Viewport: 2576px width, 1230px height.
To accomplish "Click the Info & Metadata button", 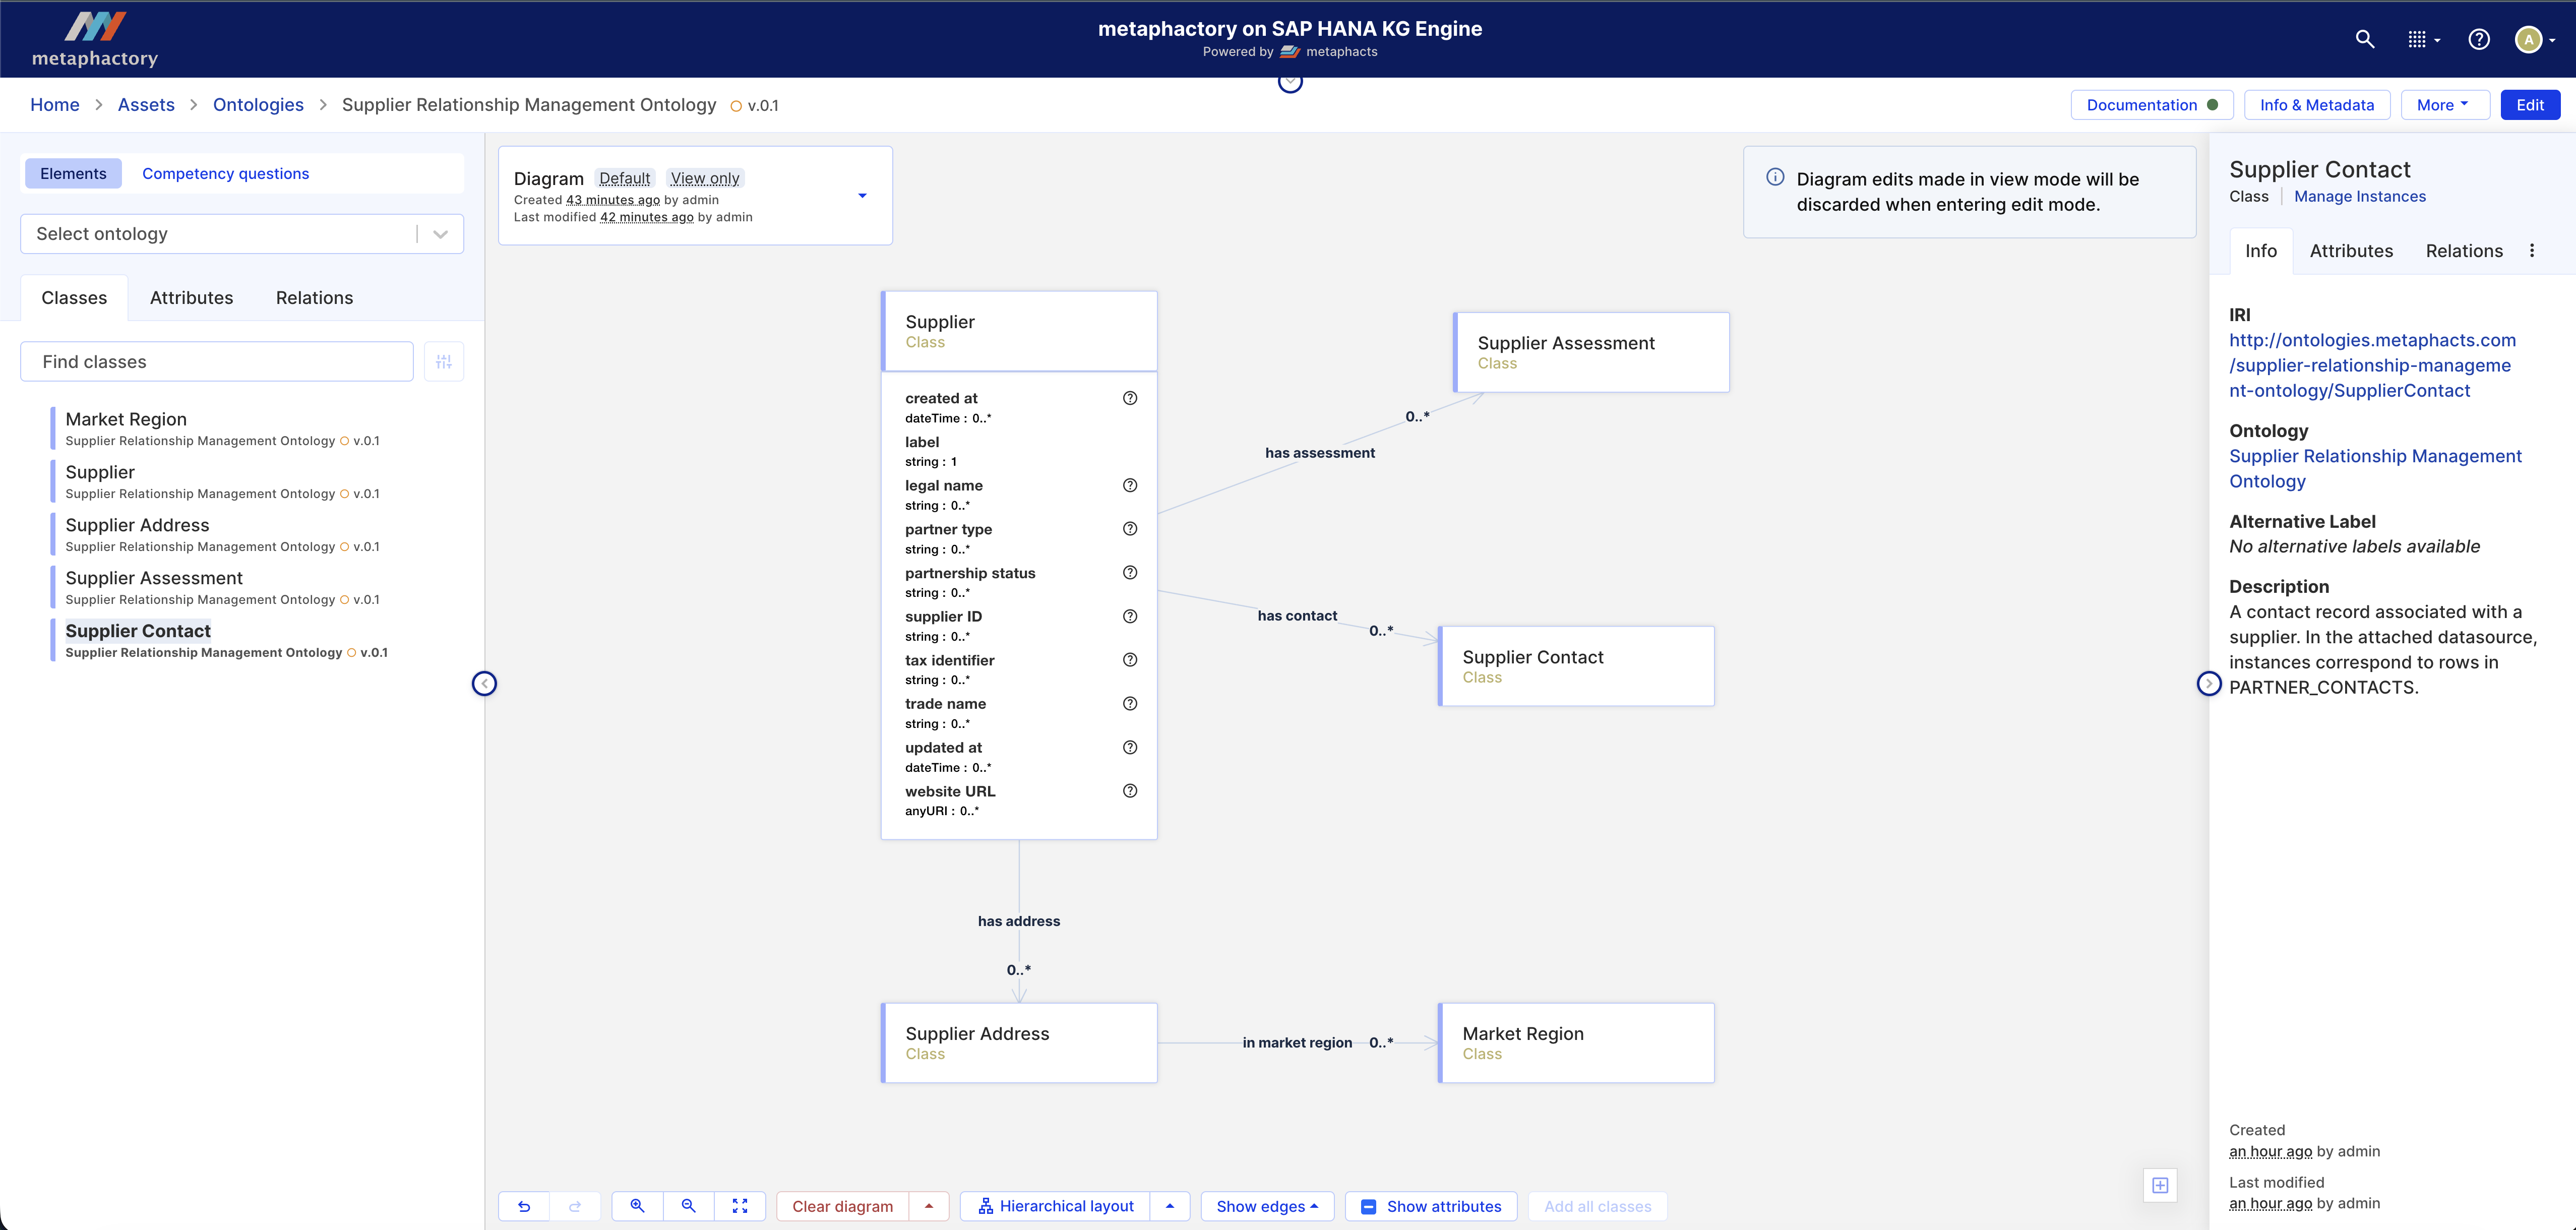I will point(2317,105).
